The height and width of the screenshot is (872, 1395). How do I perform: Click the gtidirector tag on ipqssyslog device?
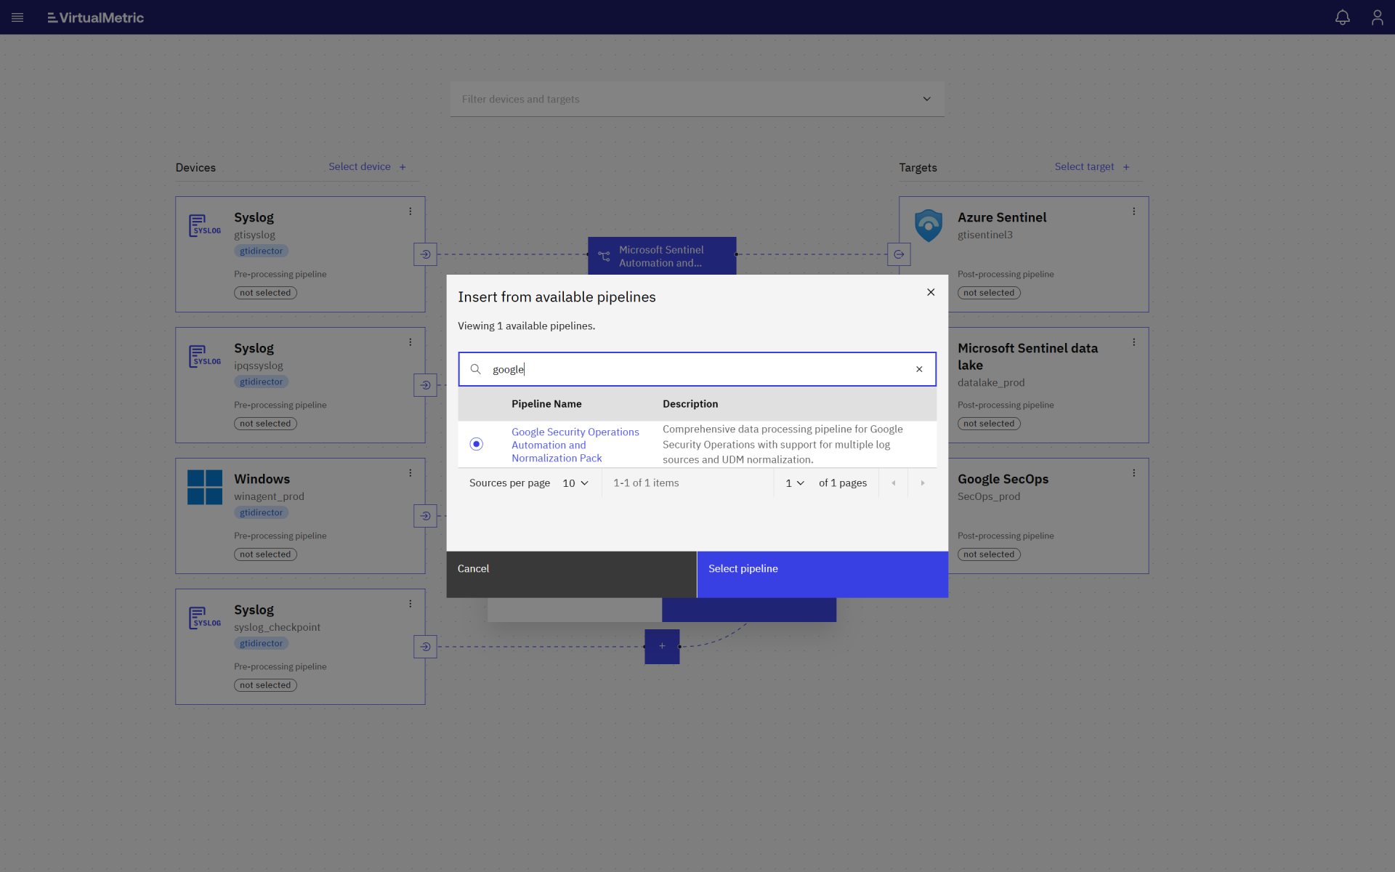pyautogui.click(x=260, y=381)
